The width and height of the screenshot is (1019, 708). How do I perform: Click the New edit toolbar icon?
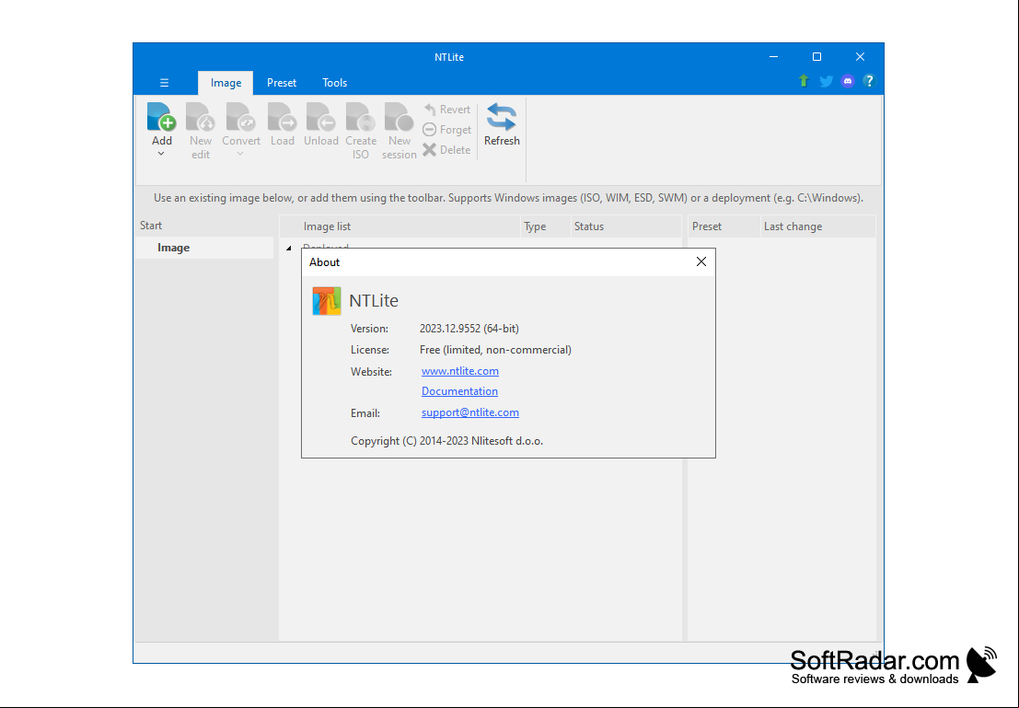click(x=200, y=117)
